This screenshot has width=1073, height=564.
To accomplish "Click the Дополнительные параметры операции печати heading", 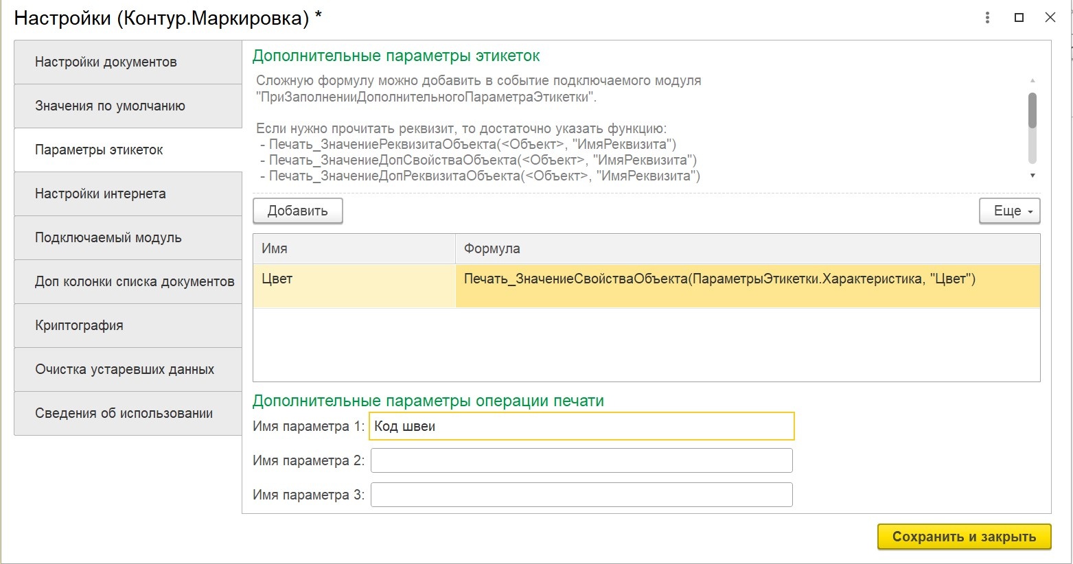I will pyautogui.click(x=428, y=401).
